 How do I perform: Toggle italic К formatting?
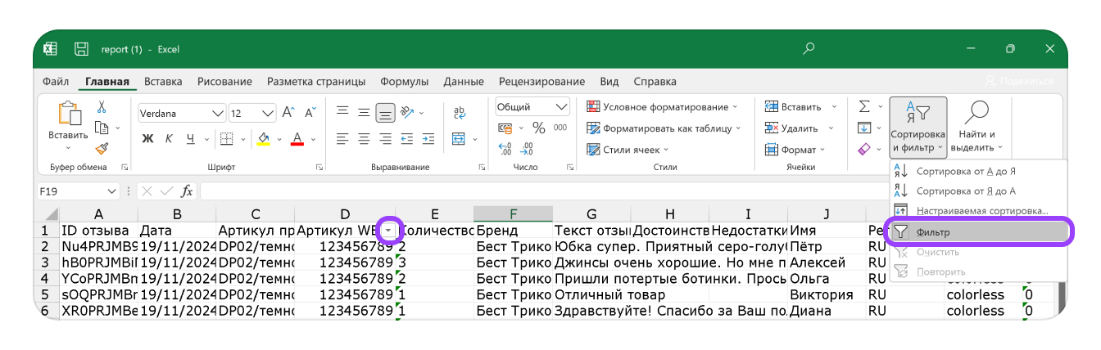[x=169, y=138]
